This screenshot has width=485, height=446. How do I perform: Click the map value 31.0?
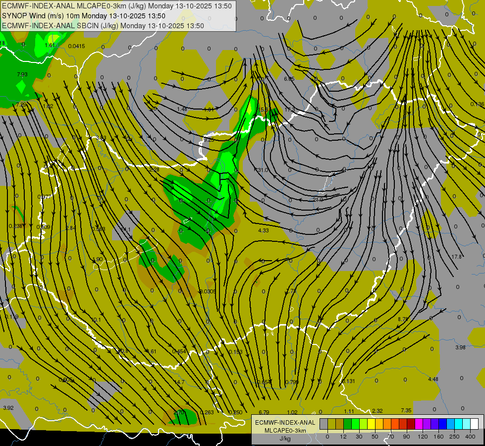click(263, 170)
